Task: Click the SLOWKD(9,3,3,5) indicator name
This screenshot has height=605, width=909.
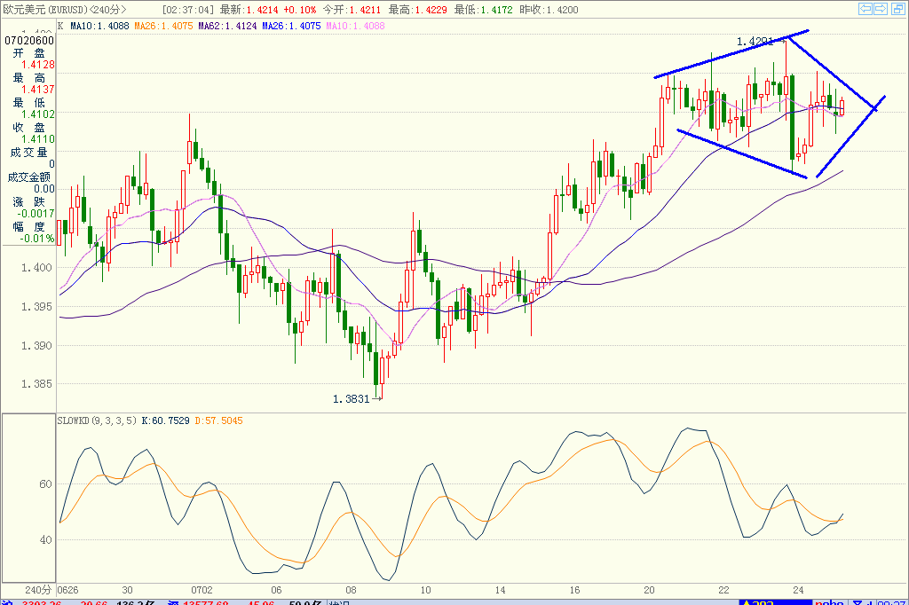Action: 98,420
